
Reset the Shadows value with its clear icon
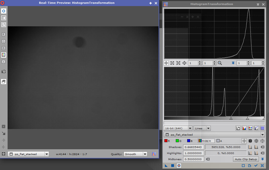(262, 147)
